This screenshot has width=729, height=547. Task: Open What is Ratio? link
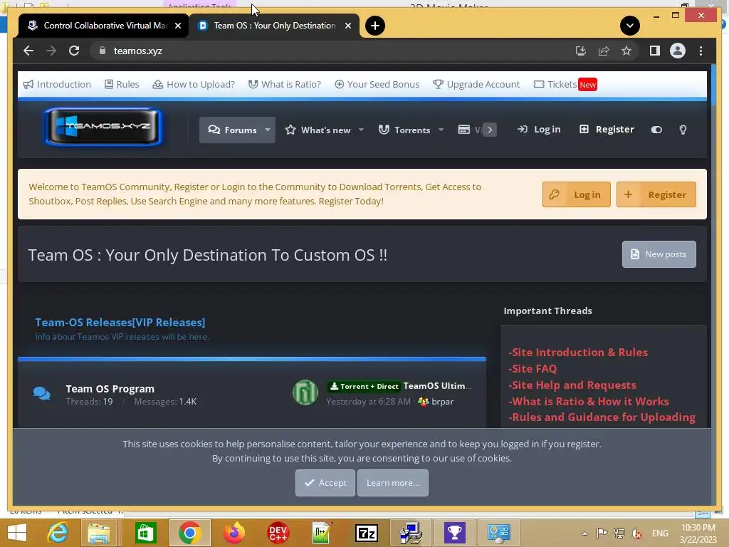pyautogui.click(x=285, y=84)
